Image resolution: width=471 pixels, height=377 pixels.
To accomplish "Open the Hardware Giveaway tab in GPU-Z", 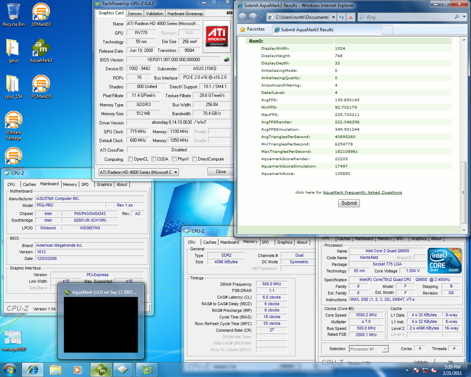I will click(185, 14).
